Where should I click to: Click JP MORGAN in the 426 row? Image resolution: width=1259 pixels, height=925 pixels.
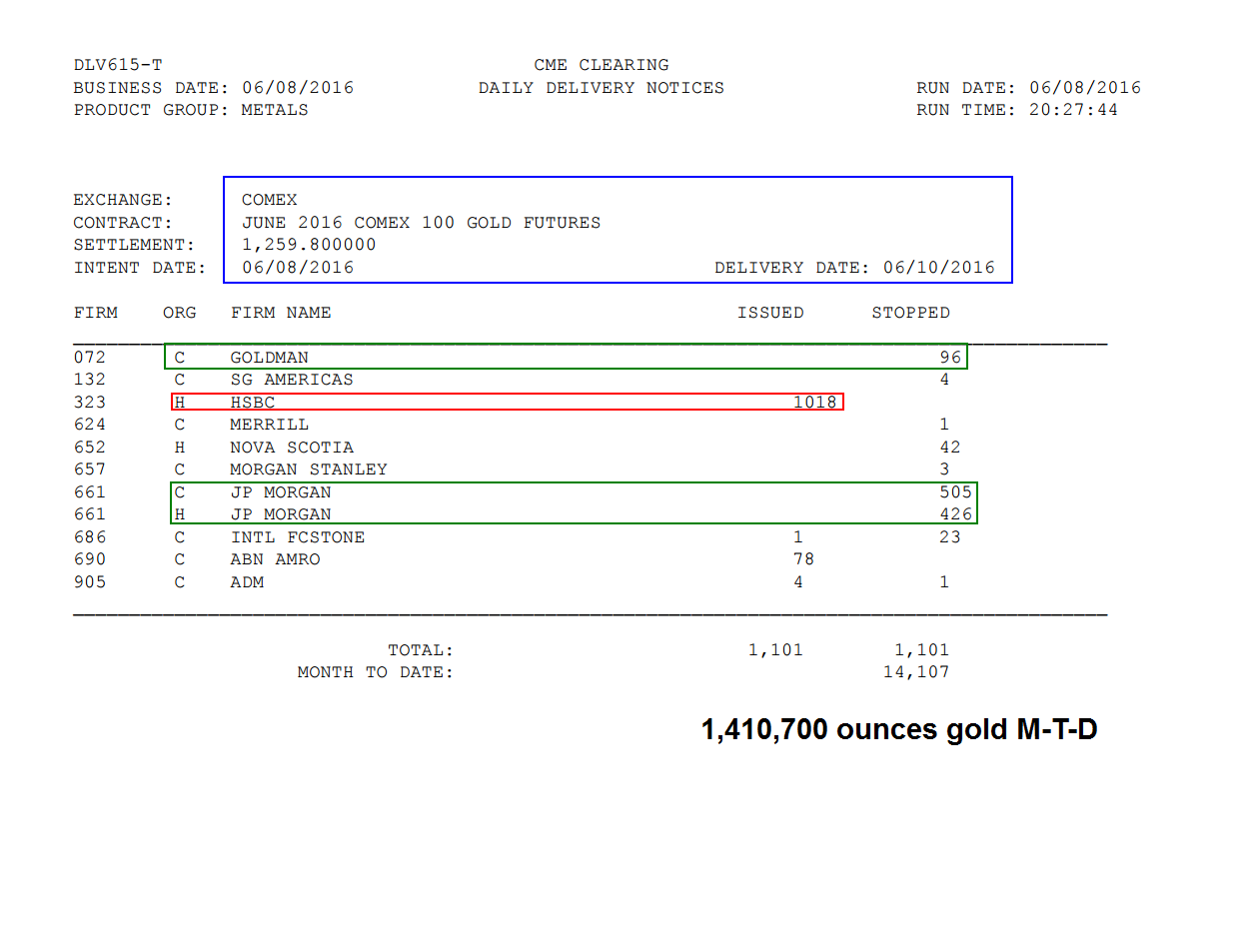point(281,514)
